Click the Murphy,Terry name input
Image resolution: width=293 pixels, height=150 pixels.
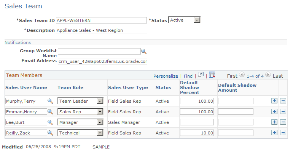click(x=26, y=101)
